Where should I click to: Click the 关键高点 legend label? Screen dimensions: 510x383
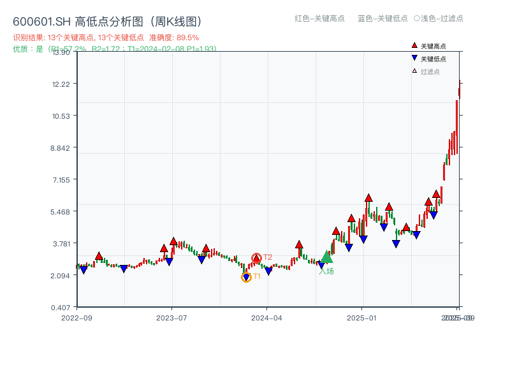433,46
